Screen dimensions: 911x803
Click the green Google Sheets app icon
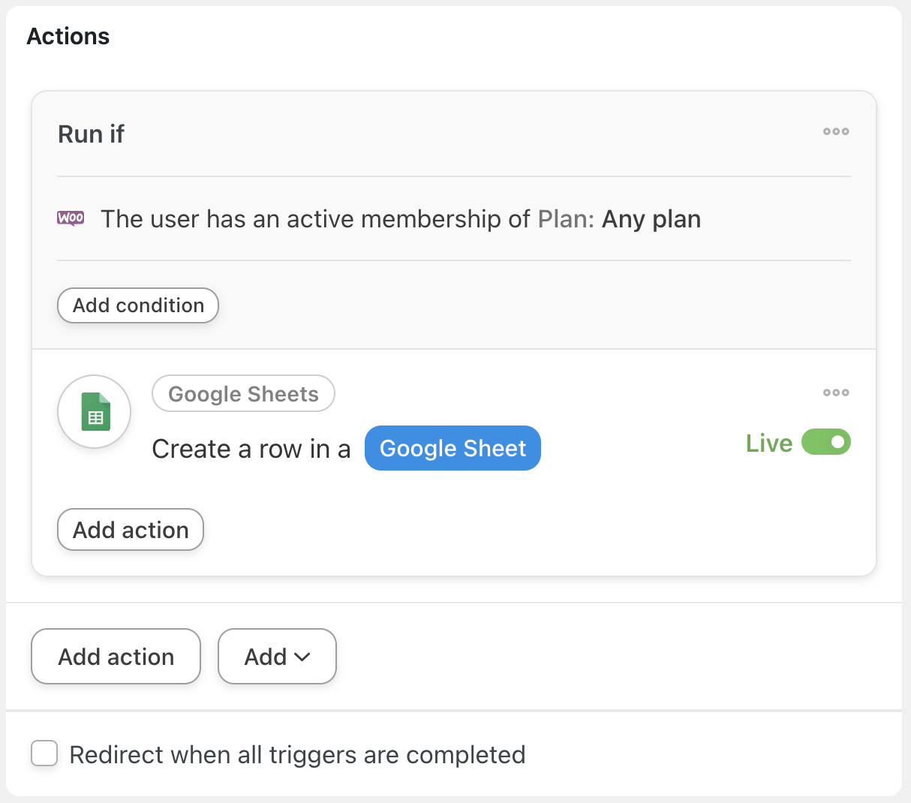click(95, 412)
